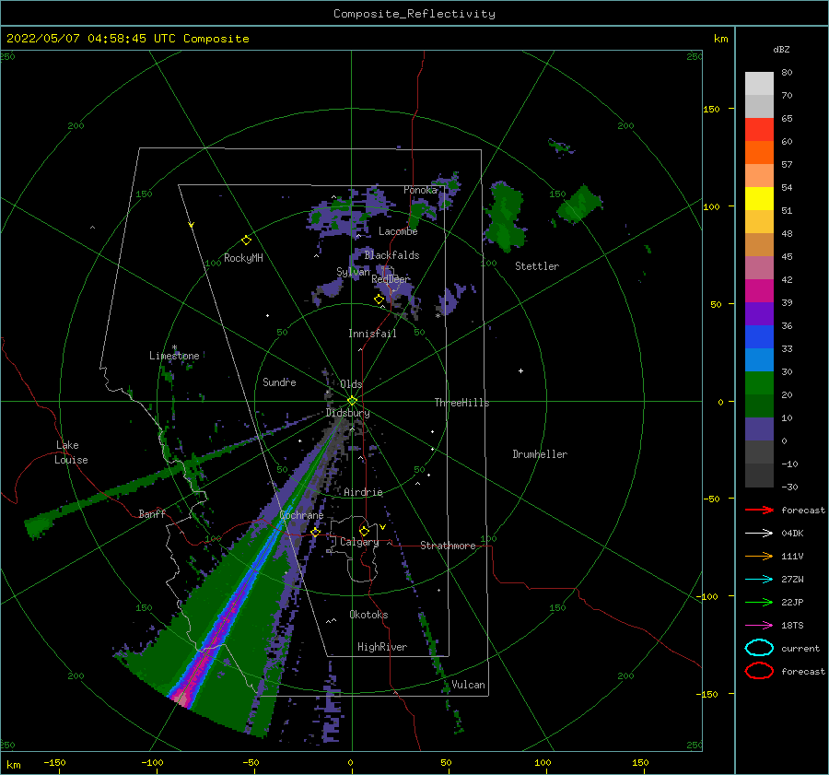Click the Strathmore map label
The height and width of the screenshot is (775, 829).
(x=448, y=546)
